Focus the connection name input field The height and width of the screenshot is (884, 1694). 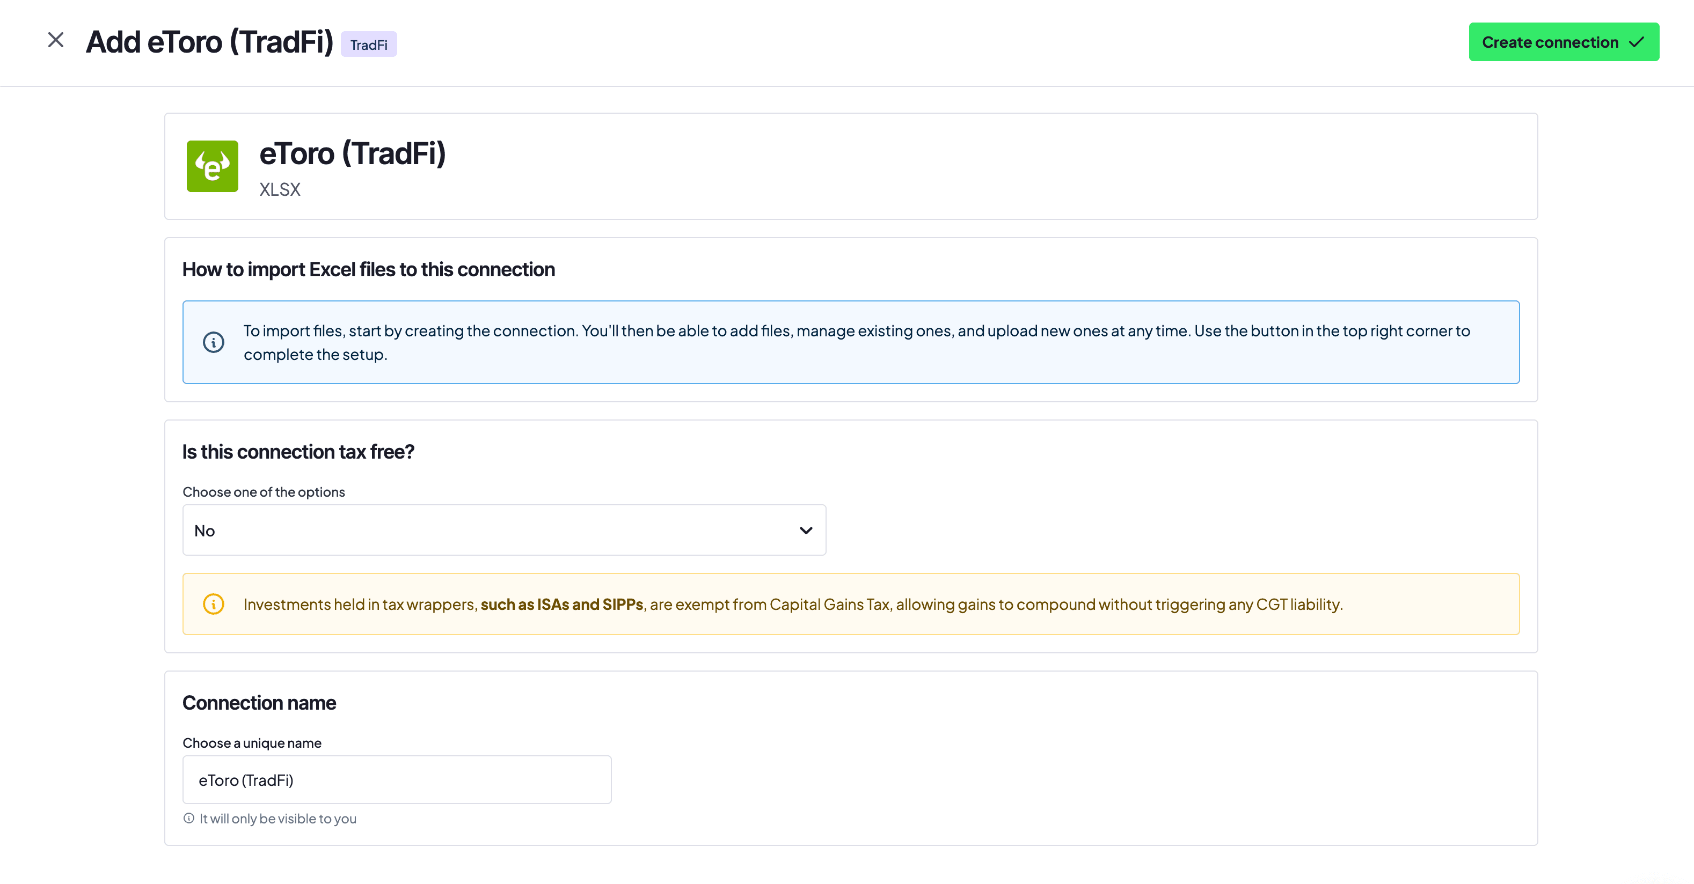[397, 780]
